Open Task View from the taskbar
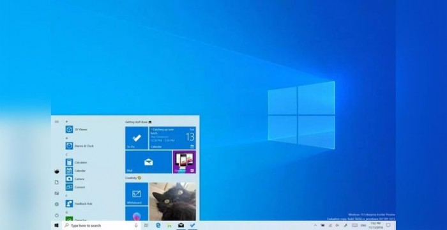 [146, 226]
